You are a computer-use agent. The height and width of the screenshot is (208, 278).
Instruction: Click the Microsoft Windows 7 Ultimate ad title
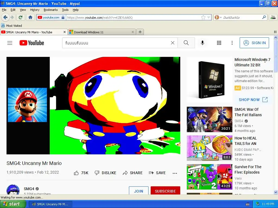(252, 62)
